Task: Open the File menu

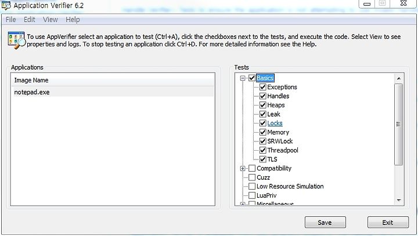Action: [x=10, y=20]
